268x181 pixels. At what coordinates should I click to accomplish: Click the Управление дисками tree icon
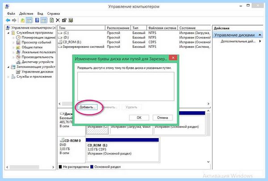[18, 72]
